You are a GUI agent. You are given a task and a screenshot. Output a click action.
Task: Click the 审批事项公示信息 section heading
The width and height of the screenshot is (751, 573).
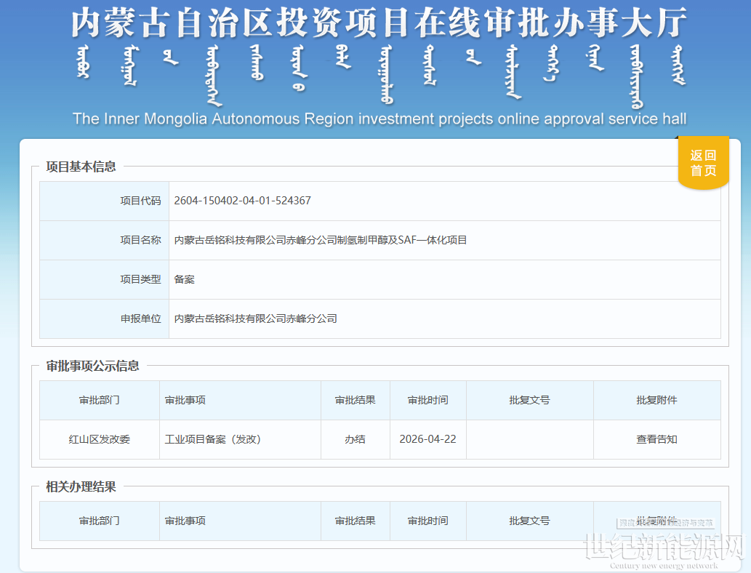coord(92,366)
